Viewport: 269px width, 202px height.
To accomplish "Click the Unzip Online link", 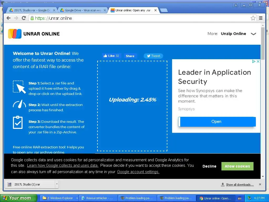I will point(233,34).
